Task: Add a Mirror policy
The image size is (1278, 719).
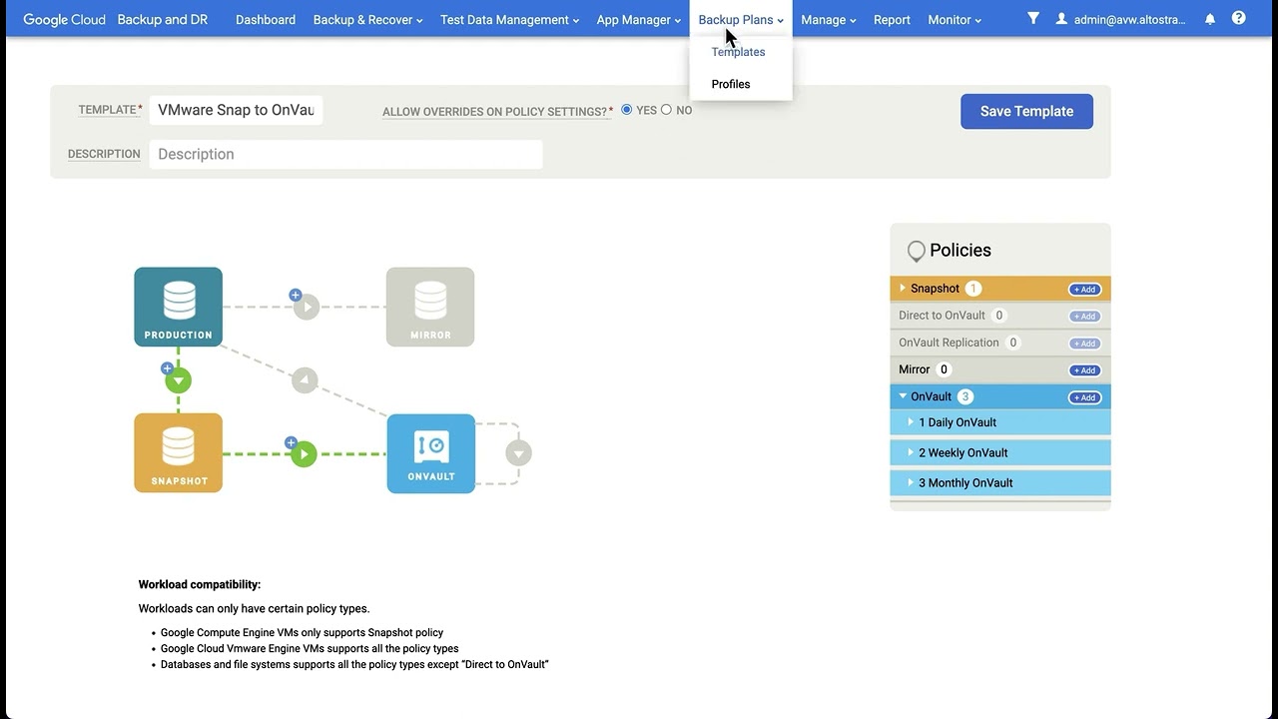Action: click(1084, 370)
